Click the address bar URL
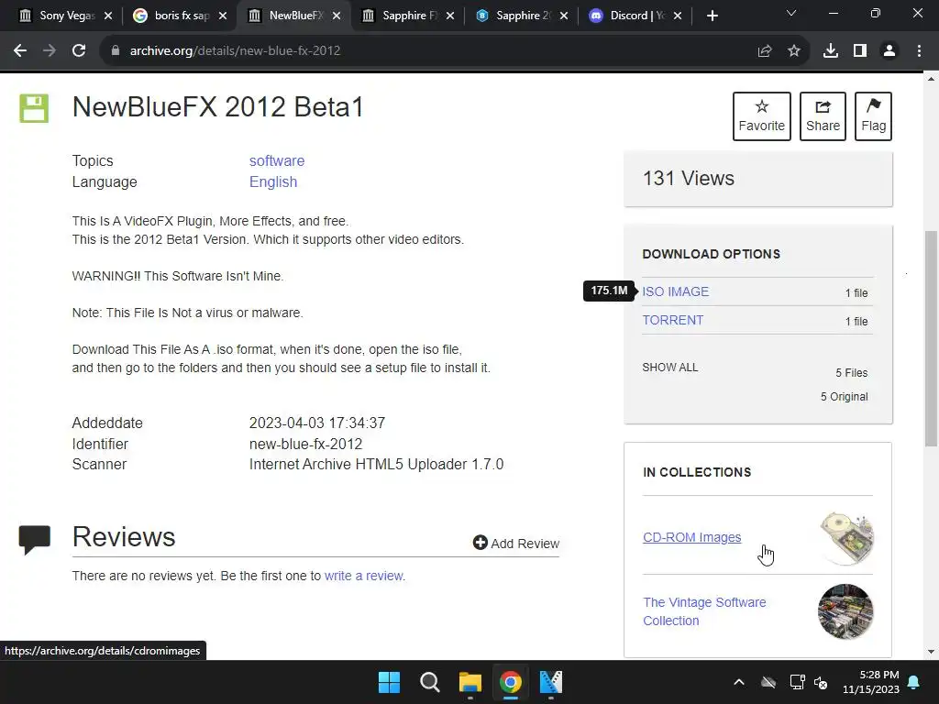The width and height of the screenshot is (939, 704). point(236,51)
